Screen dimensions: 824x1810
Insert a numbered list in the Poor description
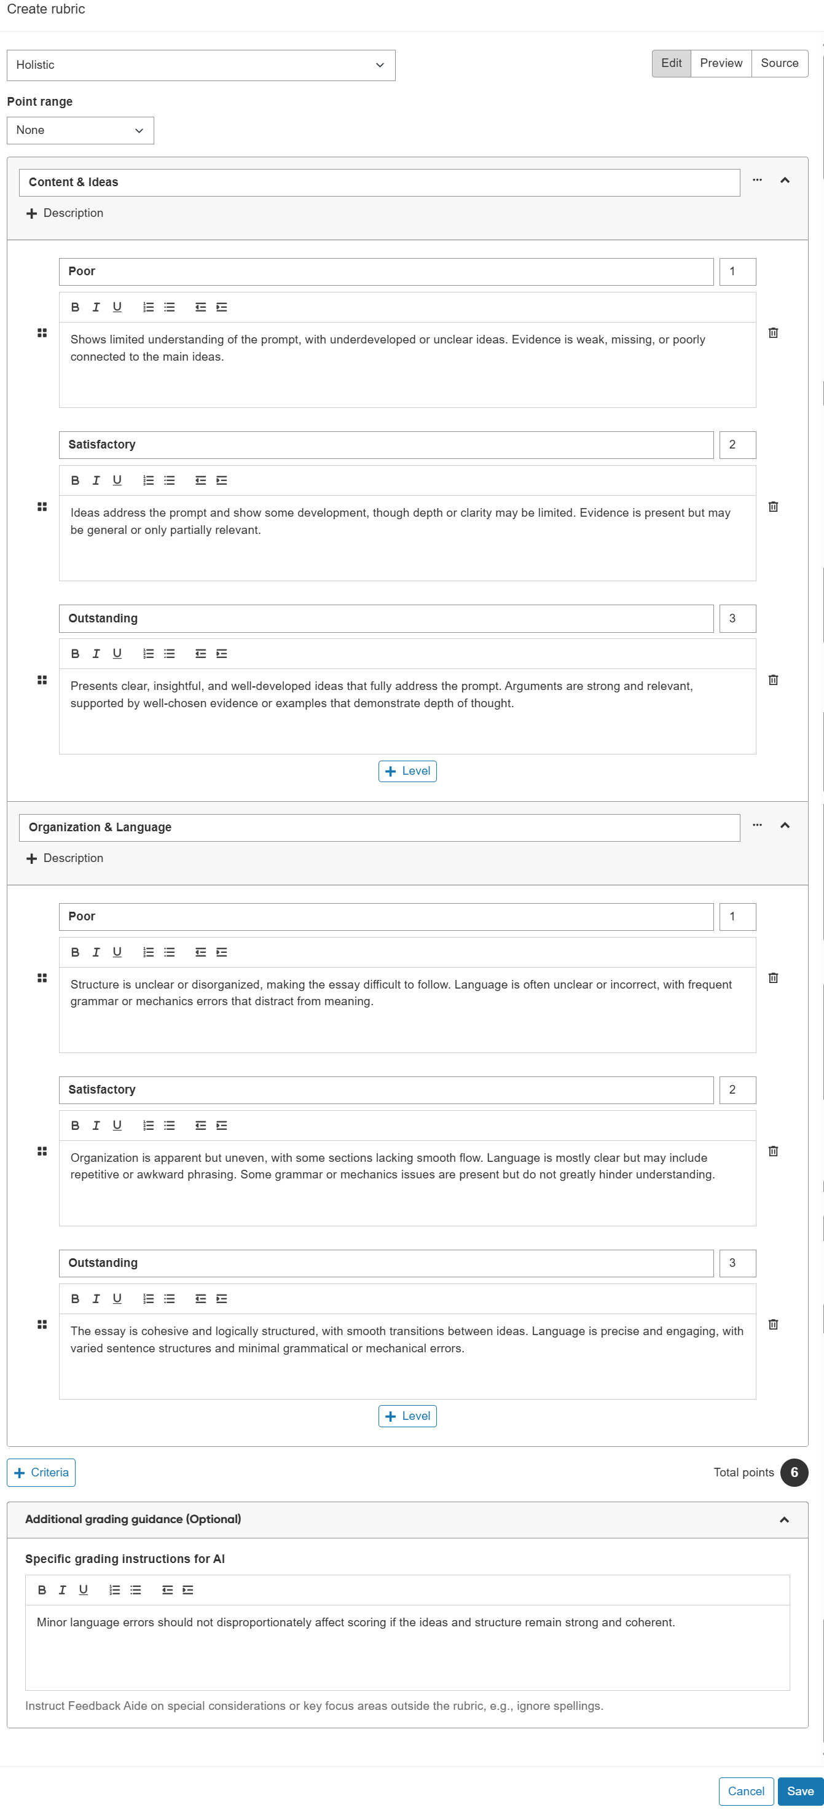point(147,307)
